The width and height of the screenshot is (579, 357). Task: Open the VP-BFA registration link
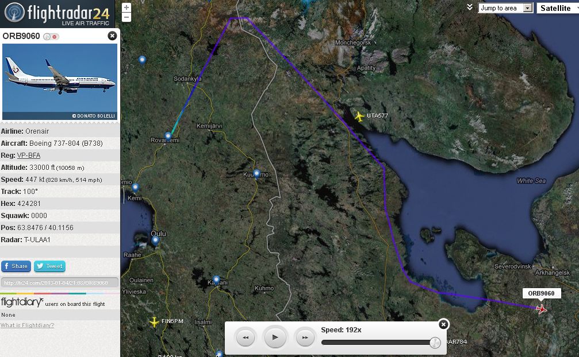29,156
